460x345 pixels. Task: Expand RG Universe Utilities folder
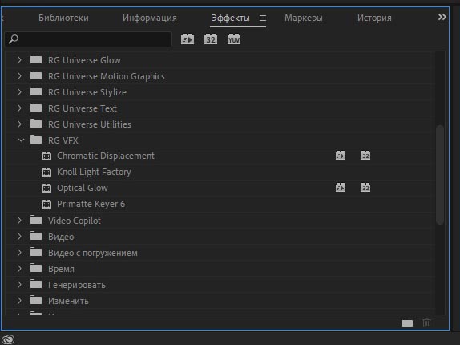[x=20, y=124]
